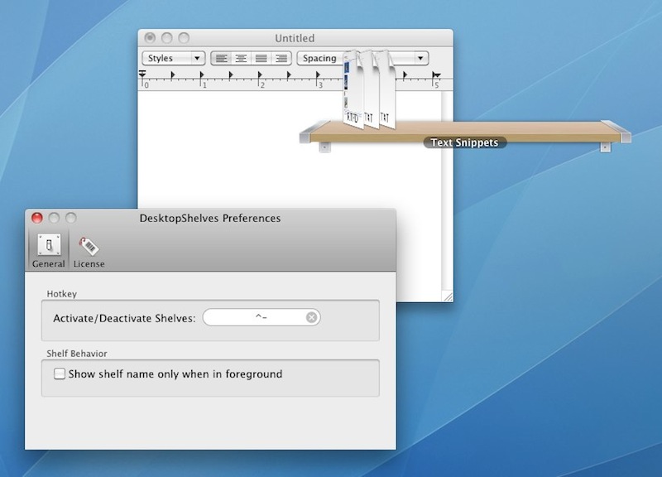The width and height of the screenshot is (662, 477).
Task: Select the rightmost TXT file on the shelf
Action: [x=388, y=95]
